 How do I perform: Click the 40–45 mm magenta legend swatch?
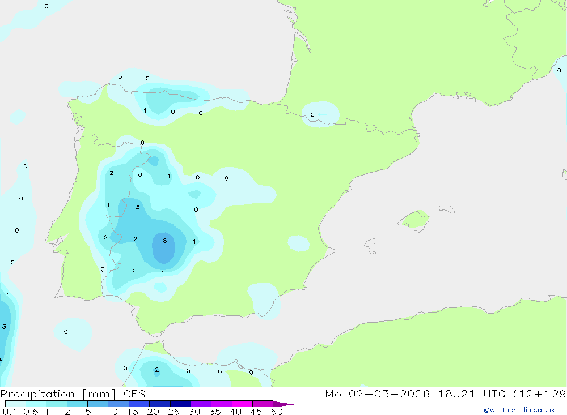click(242, 404)
